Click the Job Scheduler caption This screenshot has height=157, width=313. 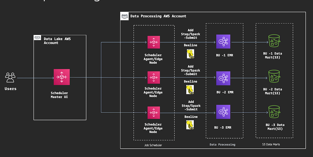153,145
